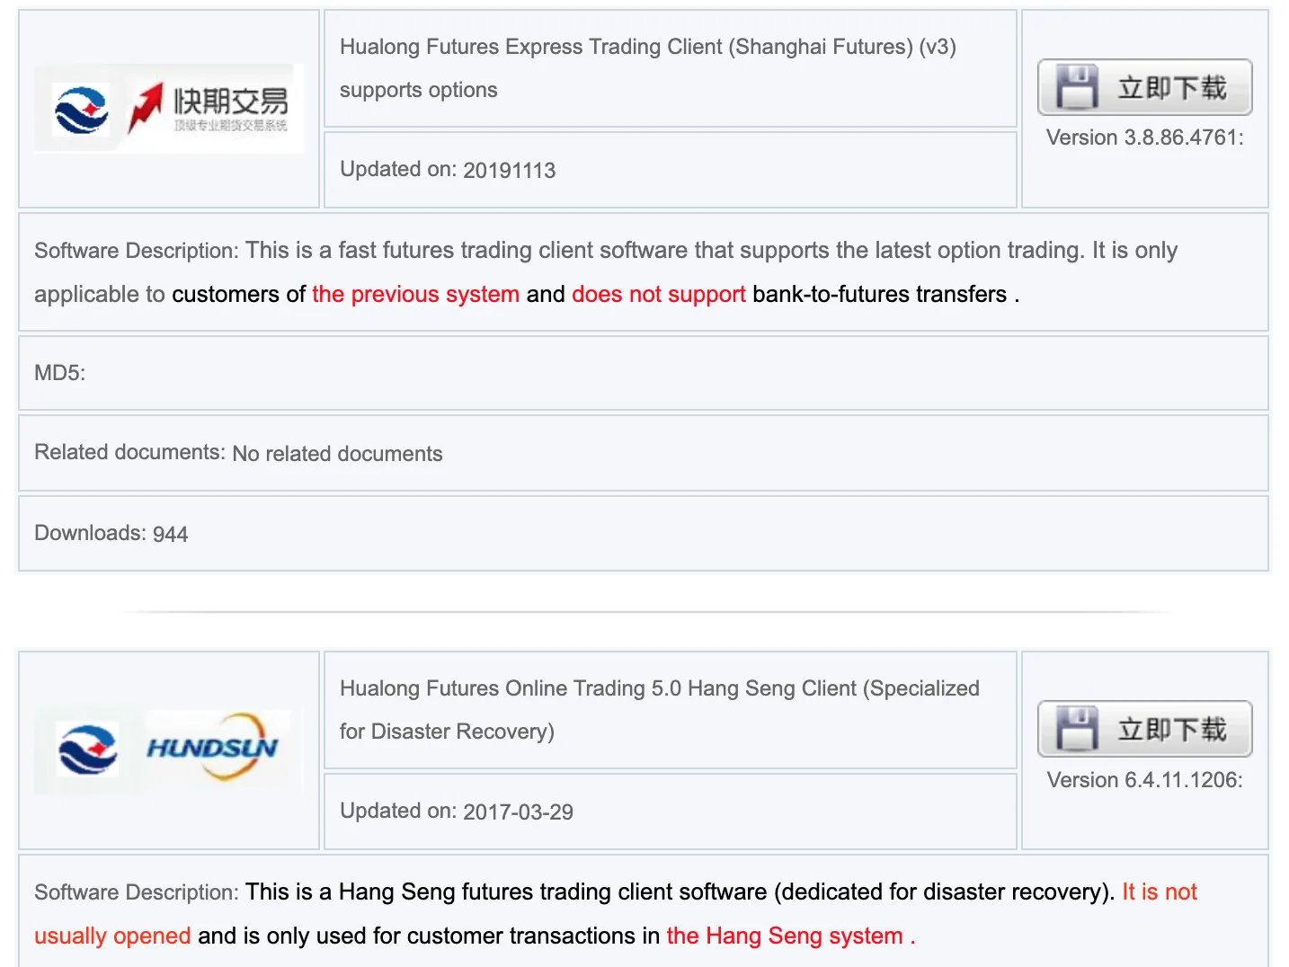This screenshot has width=1289, height=967.
Task: Download the Hang Seng Client version 6.4.11.1206
Action: point(1145,729)
